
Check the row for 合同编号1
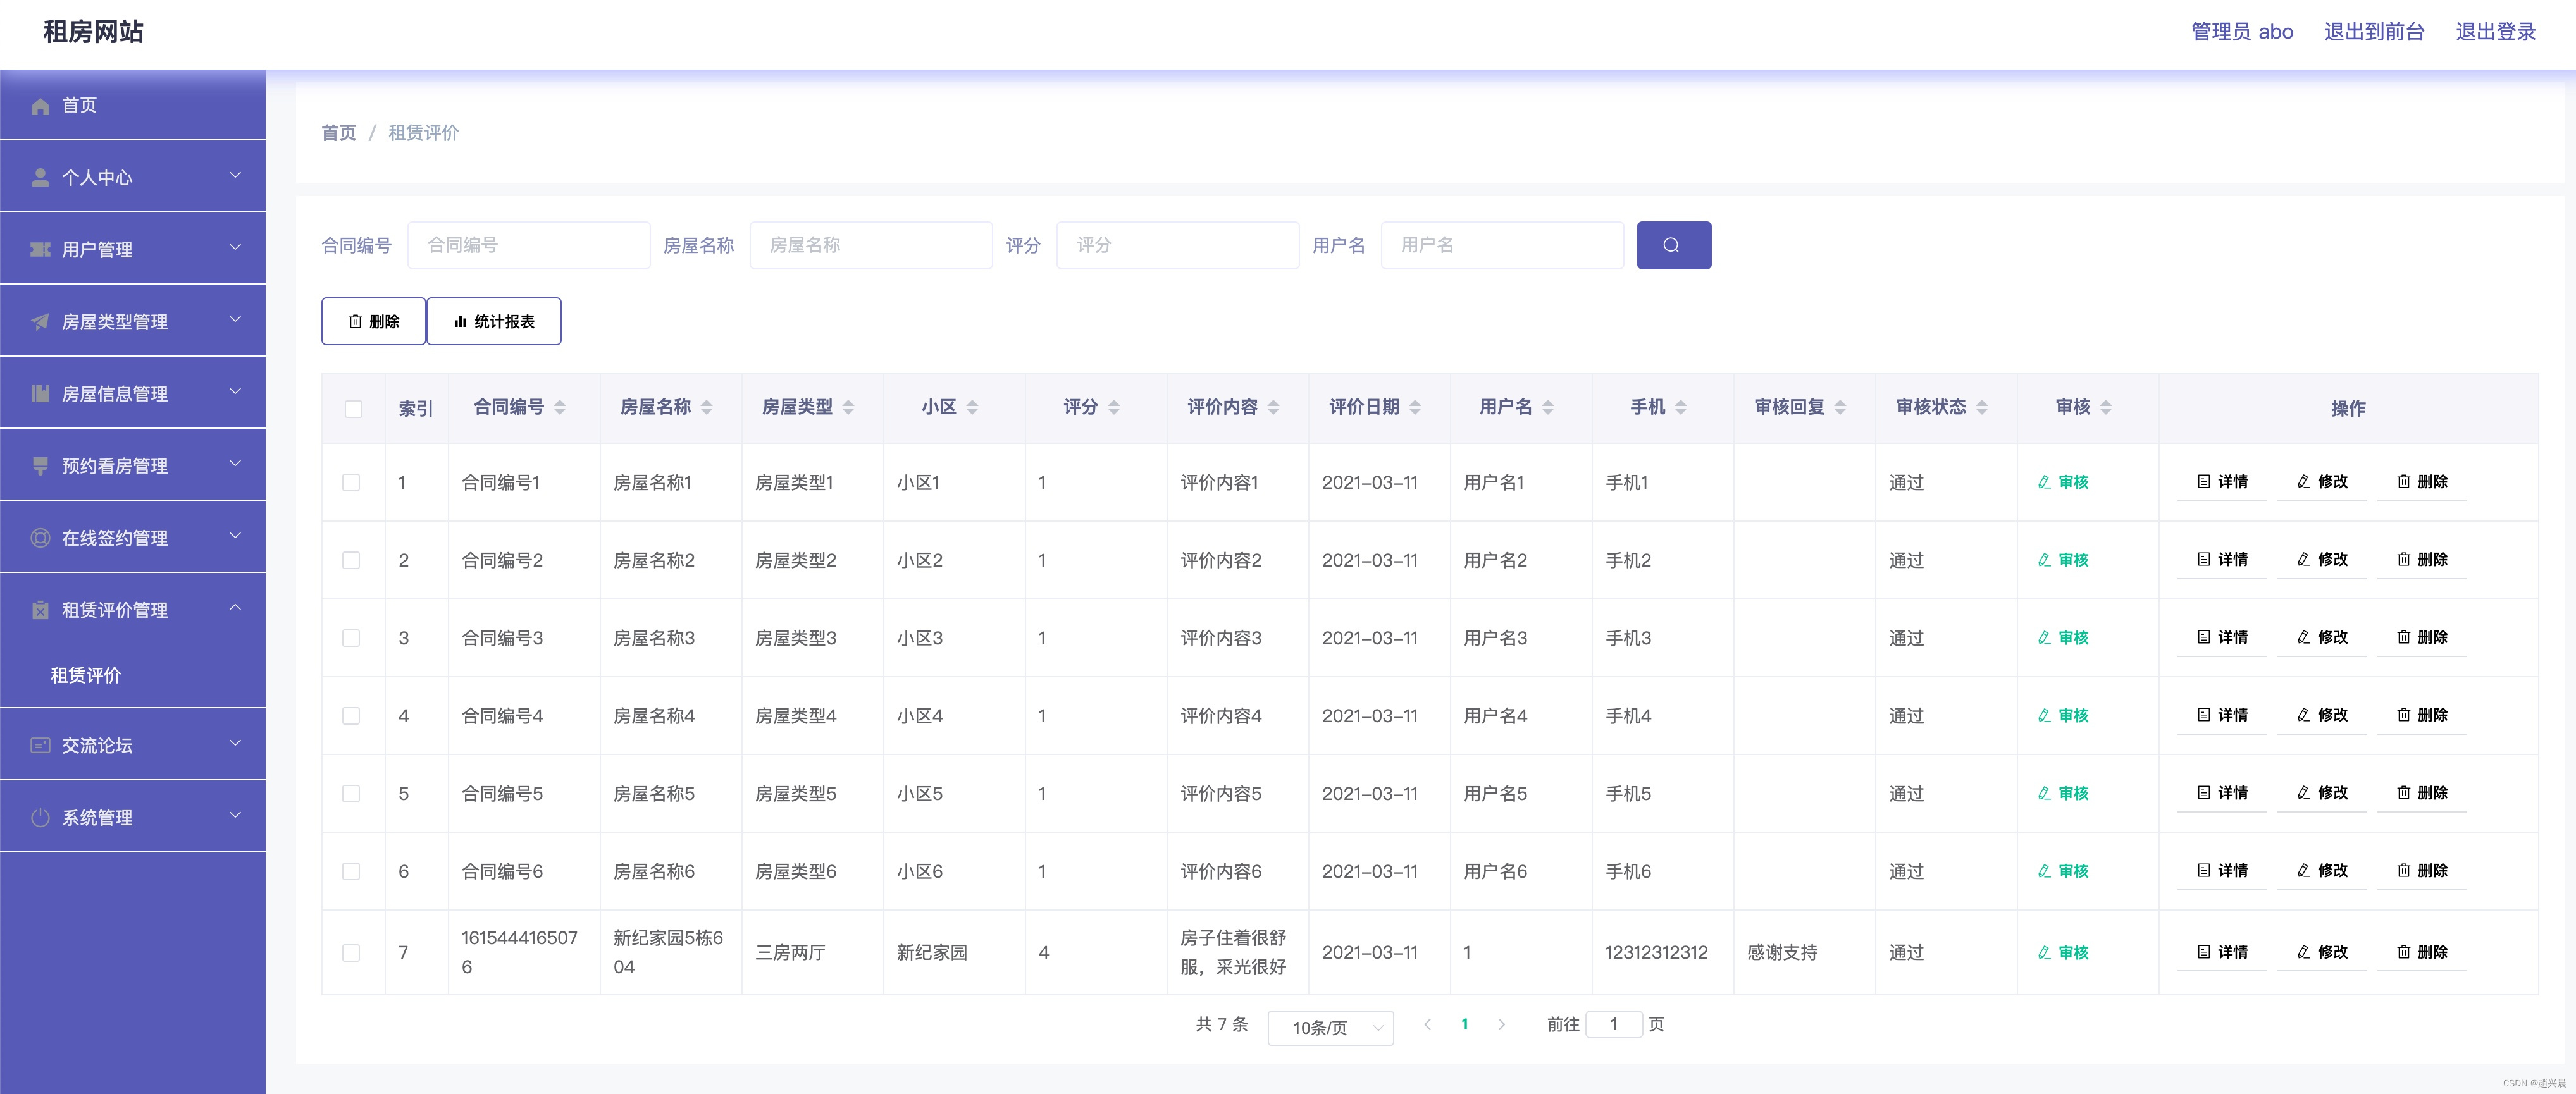(351, 482)
